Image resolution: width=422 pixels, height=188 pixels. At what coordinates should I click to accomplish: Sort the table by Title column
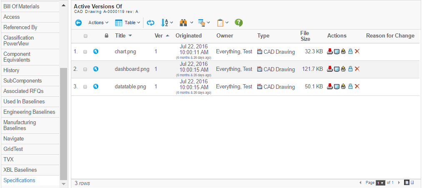coord(121,36)
